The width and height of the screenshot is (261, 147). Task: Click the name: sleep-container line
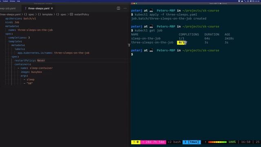tap(35, 68)
